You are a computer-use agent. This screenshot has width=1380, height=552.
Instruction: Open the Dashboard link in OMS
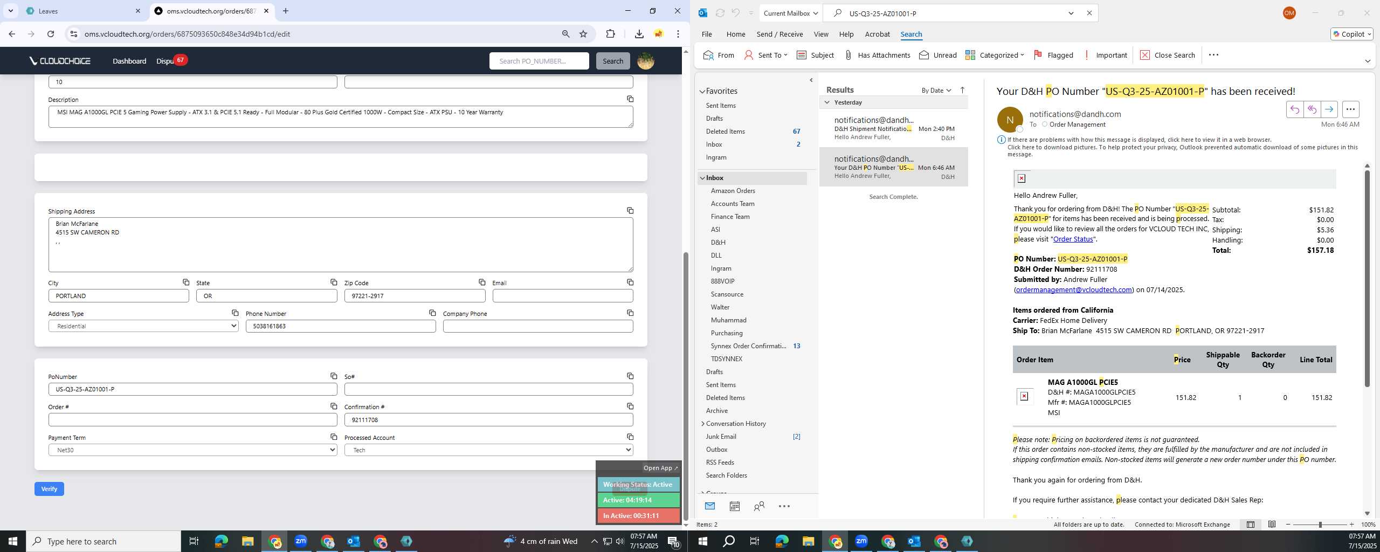129,61
